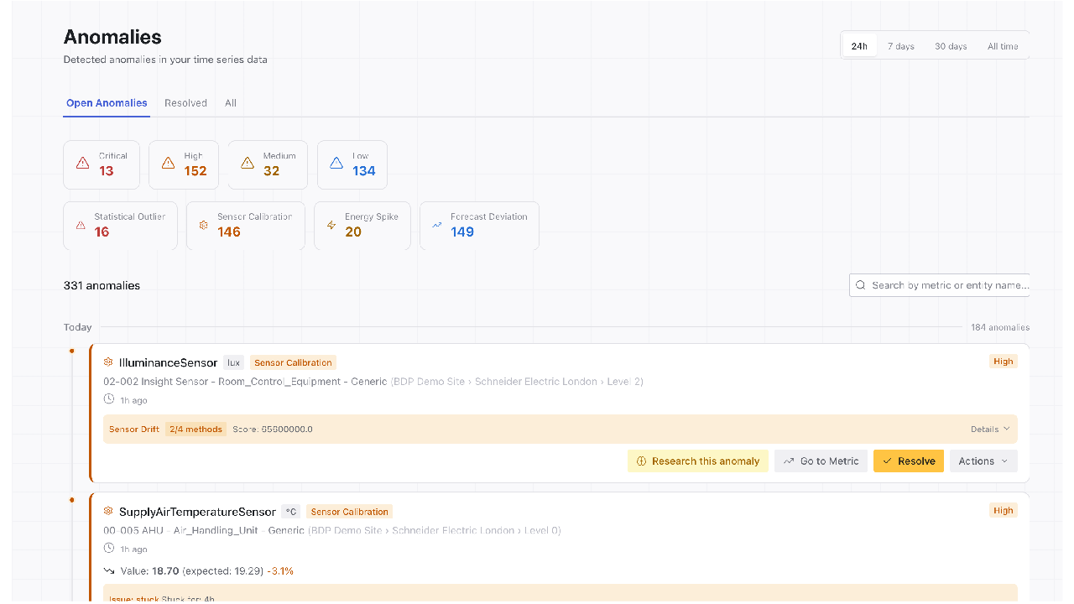The height and width of the screenshot is (604, 1074).
Task: Filter by Medium severity card
Action: point(268,164)
